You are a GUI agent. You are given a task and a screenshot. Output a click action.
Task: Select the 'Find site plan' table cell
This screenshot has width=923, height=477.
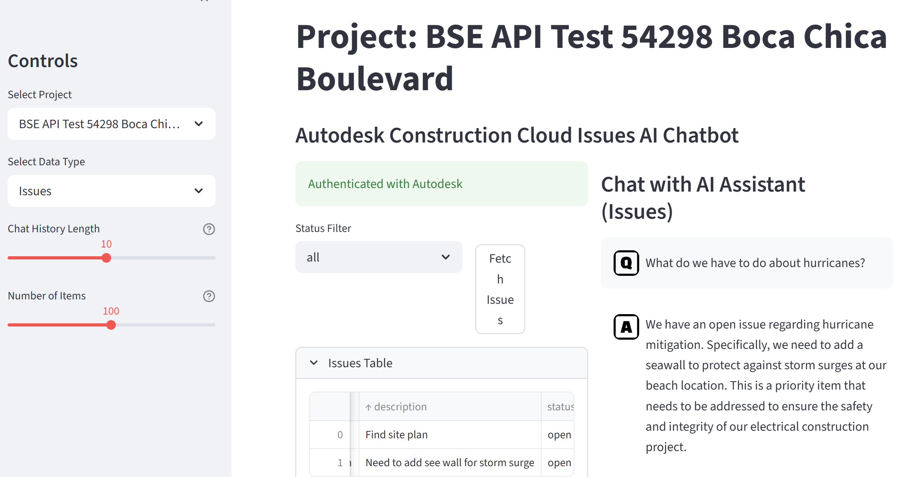[x=449, y=435]
